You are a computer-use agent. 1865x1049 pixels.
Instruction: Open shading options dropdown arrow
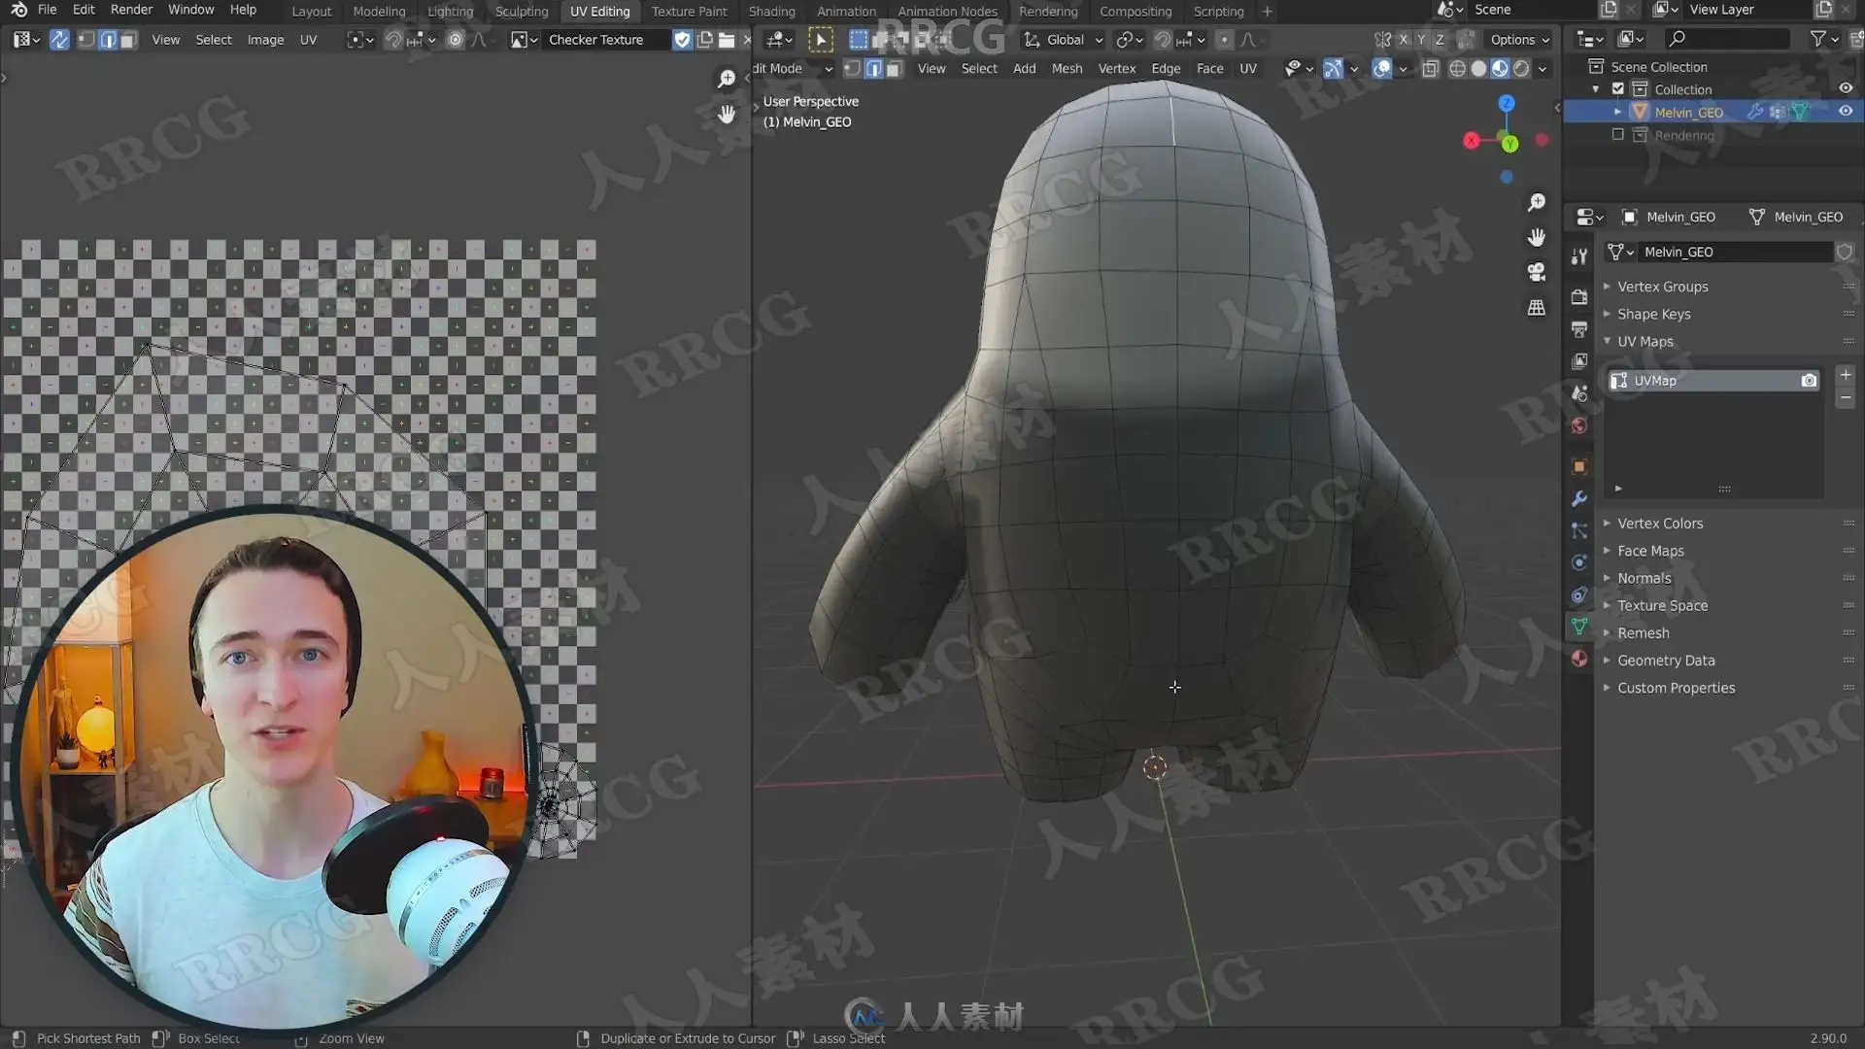(1543, 69)
